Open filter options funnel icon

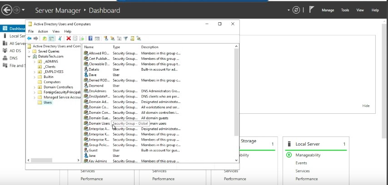click(125, 38)
